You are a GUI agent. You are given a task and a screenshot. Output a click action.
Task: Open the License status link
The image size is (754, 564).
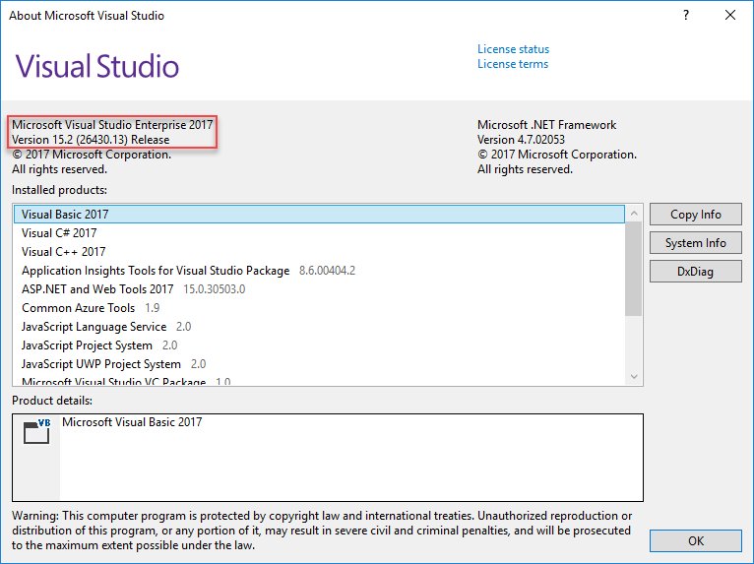tap(513, 49)
